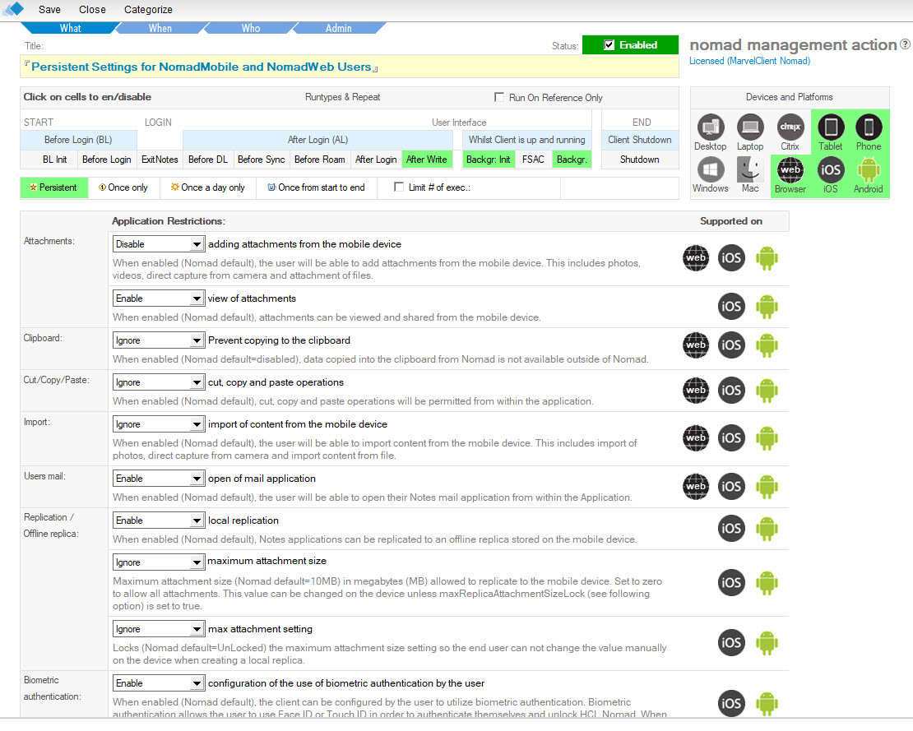Click Close in the top menu

click(x=93, y=9)
